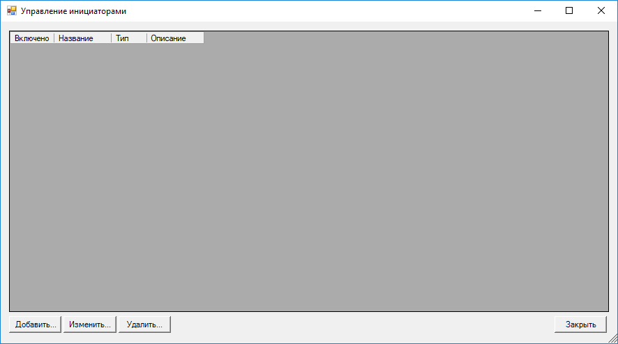618x344 pixels.
Task: Open the application icon menu in the title bar
Action: click(12, 10)
